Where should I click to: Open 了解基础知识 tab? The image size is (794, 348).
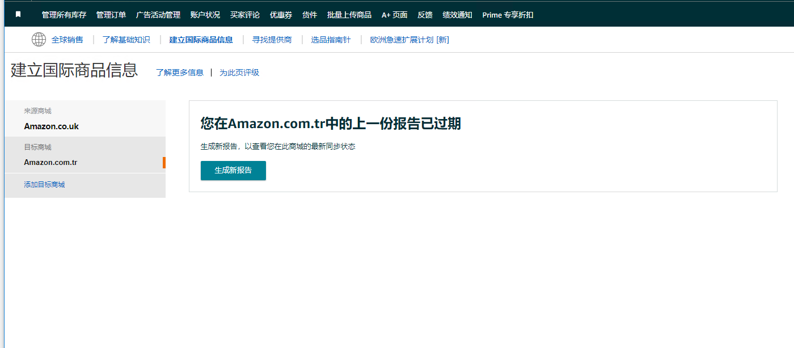126,40
